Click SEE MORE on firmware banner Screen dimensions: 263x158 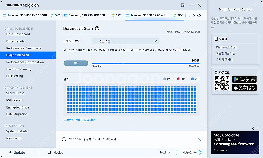click(220, 150)
